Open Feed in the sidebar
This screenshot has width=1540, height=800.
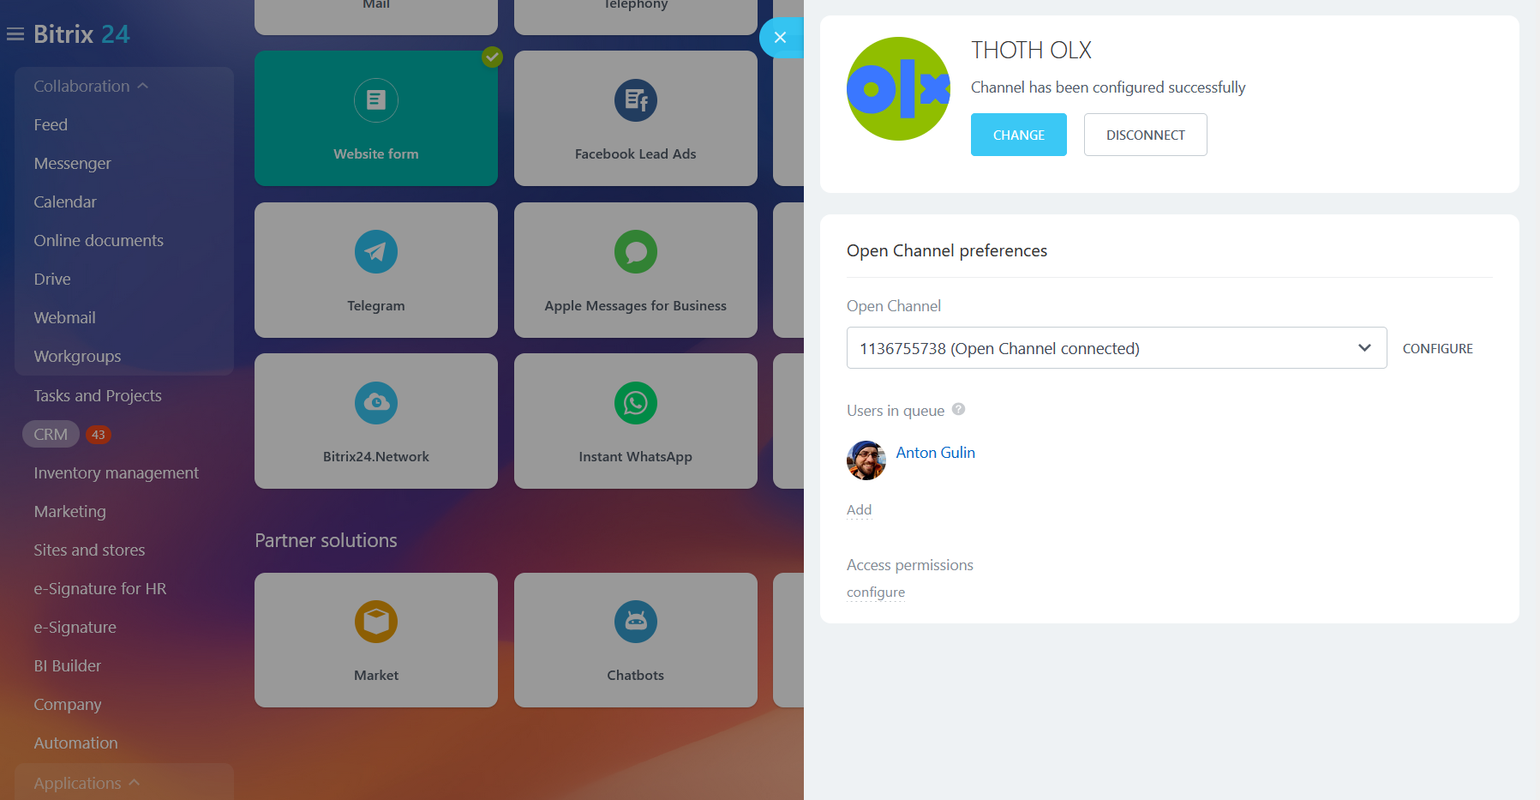pyautogui.click(x=51, y=125)
